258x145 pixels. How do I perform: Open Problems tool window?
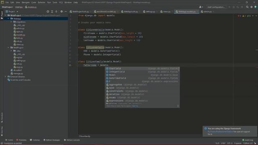coord(21,140)
